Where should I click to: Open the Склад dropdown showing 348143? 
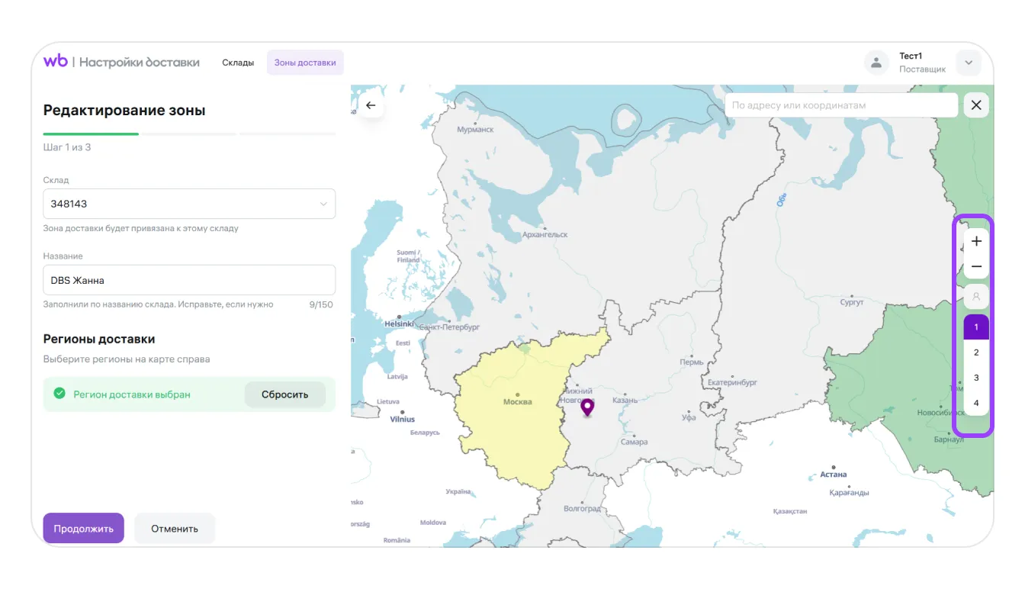(x=189, y=204)
